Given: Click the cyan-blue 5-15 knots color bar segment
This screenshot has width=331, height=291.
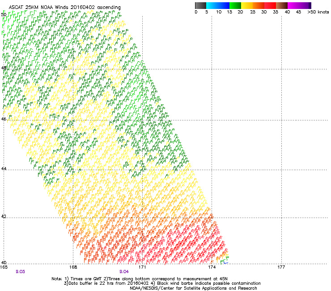Looking at the screenshot, I should pyautogui.click(x=218, y=5).
